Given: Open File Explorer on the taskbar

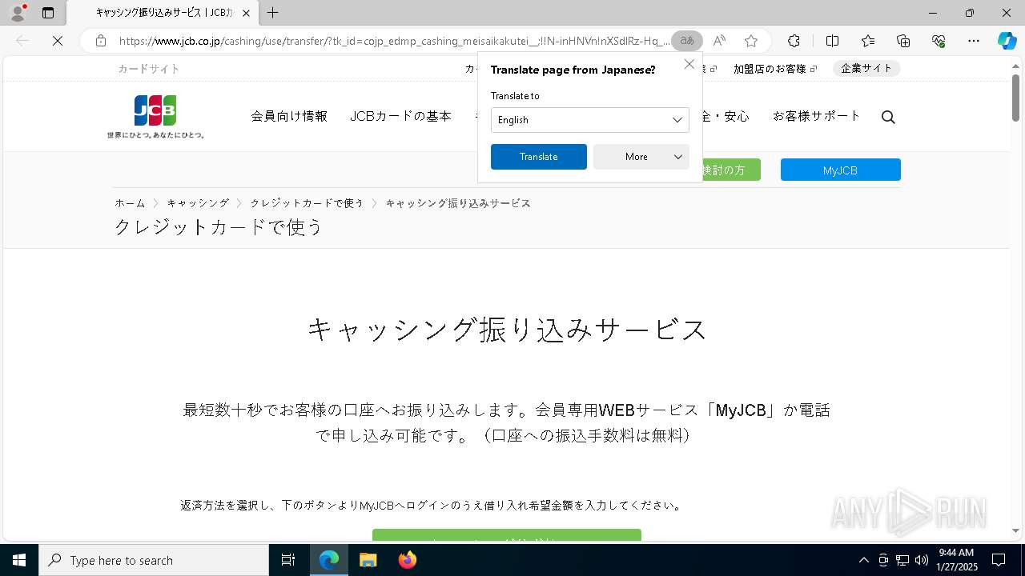Looking at the screenshot, I should (368, 560).
